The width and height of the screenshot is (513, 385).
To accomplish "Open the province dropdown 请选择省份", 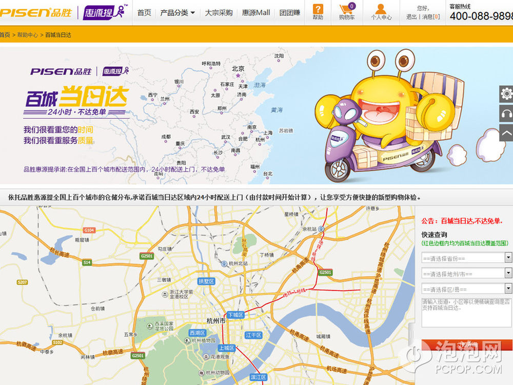I will (x=466, y=258).
